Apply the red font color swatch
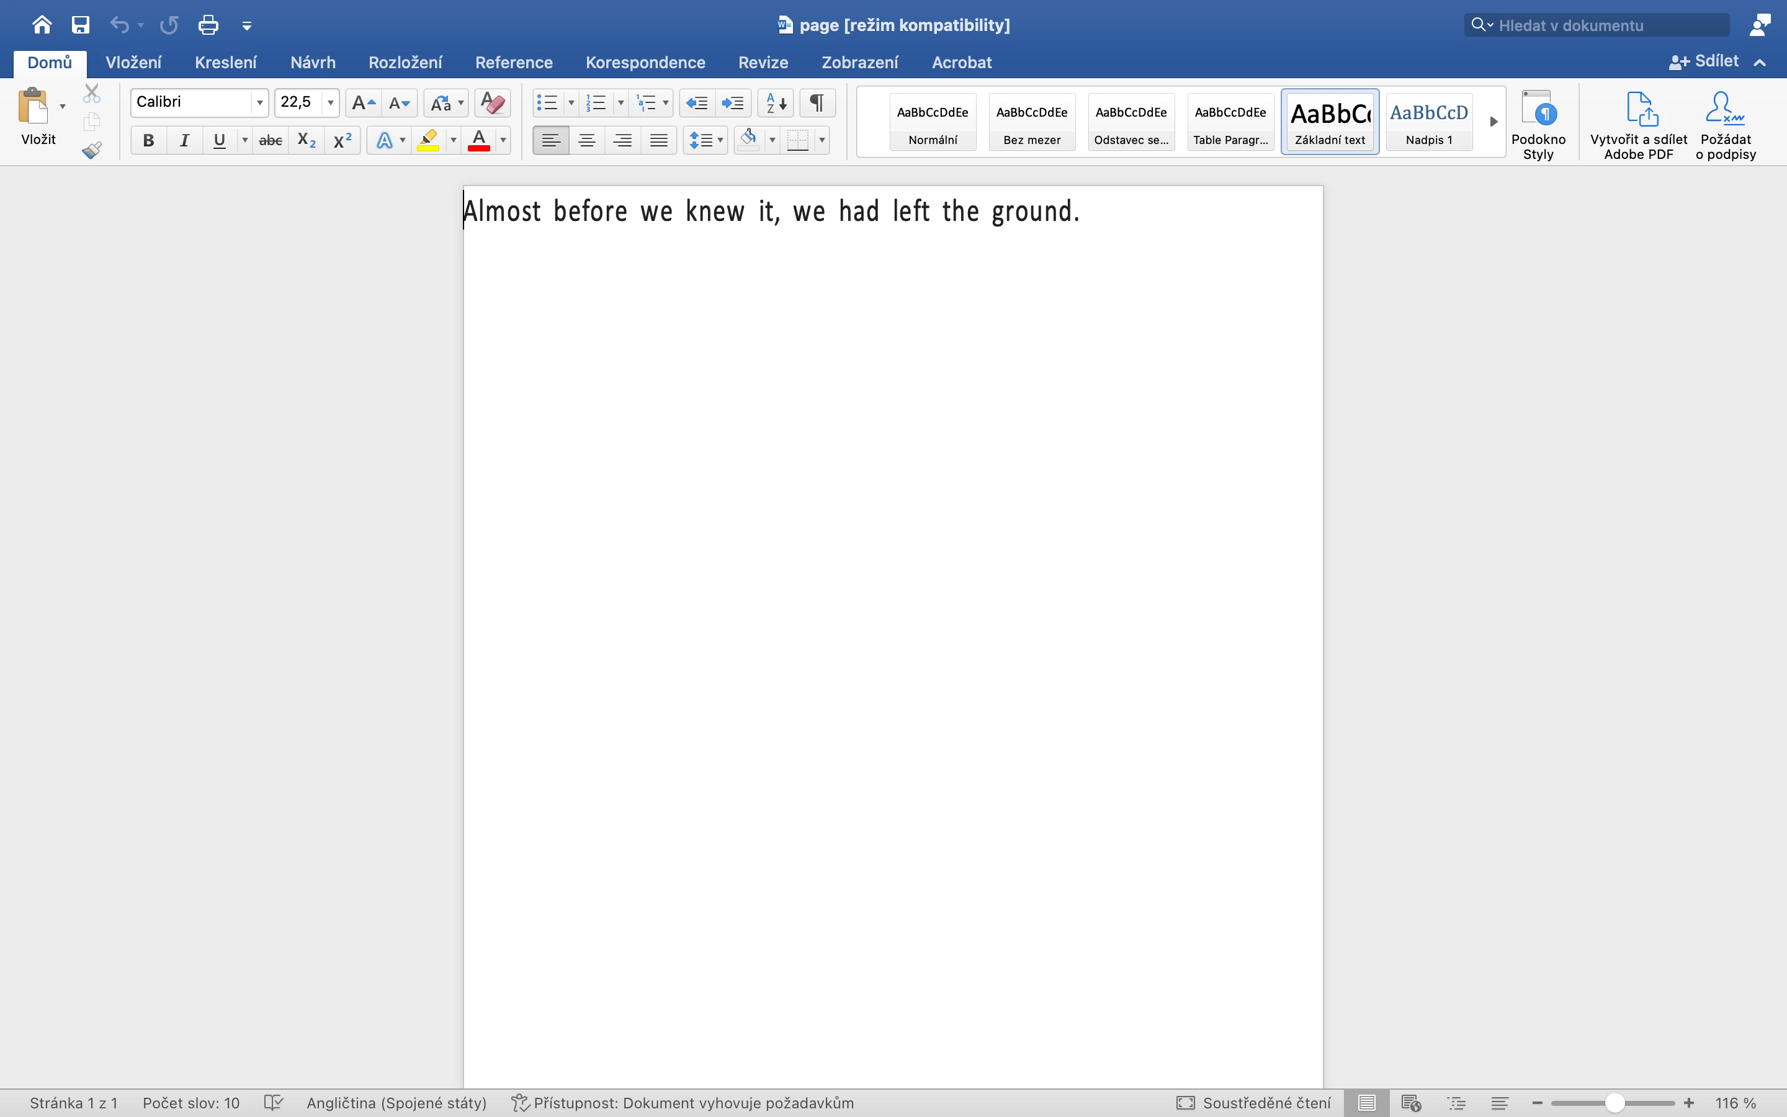Viewport: 1787px width, 1117px height. (x=478, y=140)
